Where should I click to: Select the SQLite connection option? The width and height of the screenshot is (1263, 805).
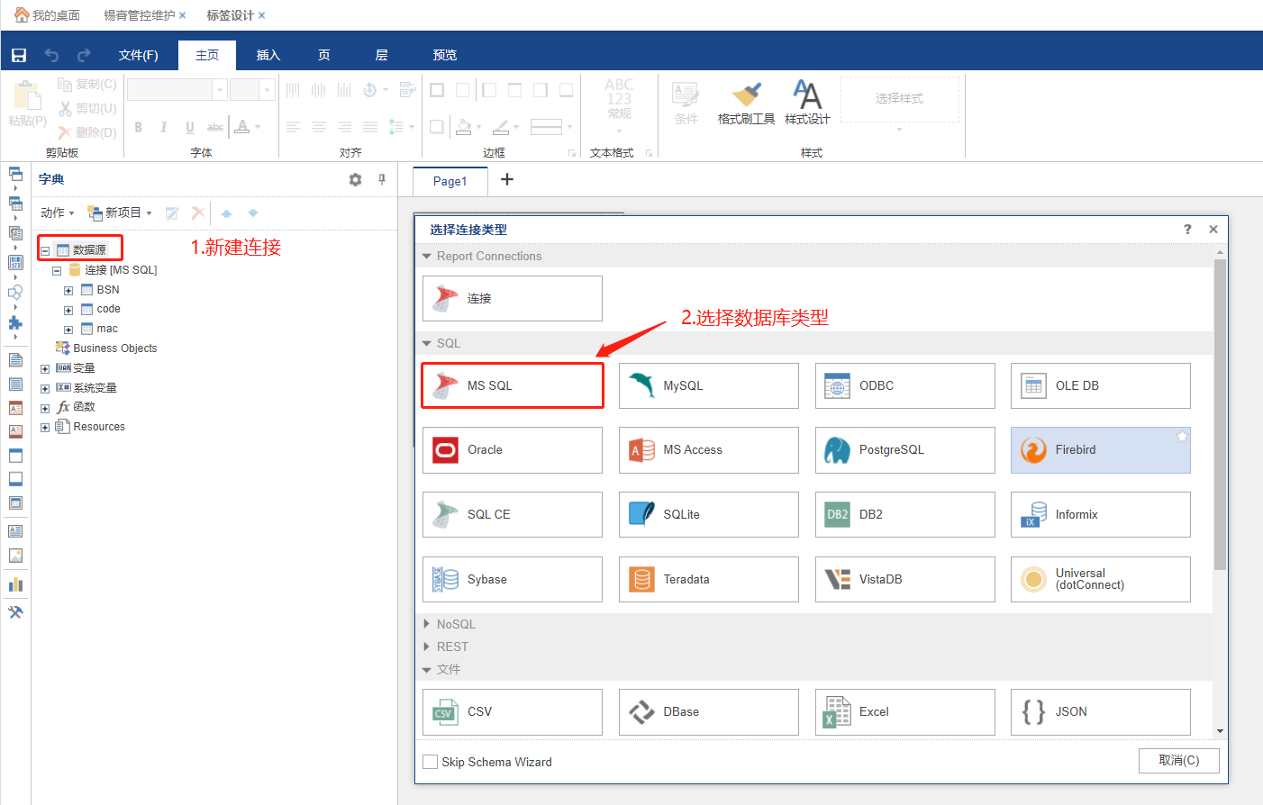pyautogui.click(x=708, y=515)
